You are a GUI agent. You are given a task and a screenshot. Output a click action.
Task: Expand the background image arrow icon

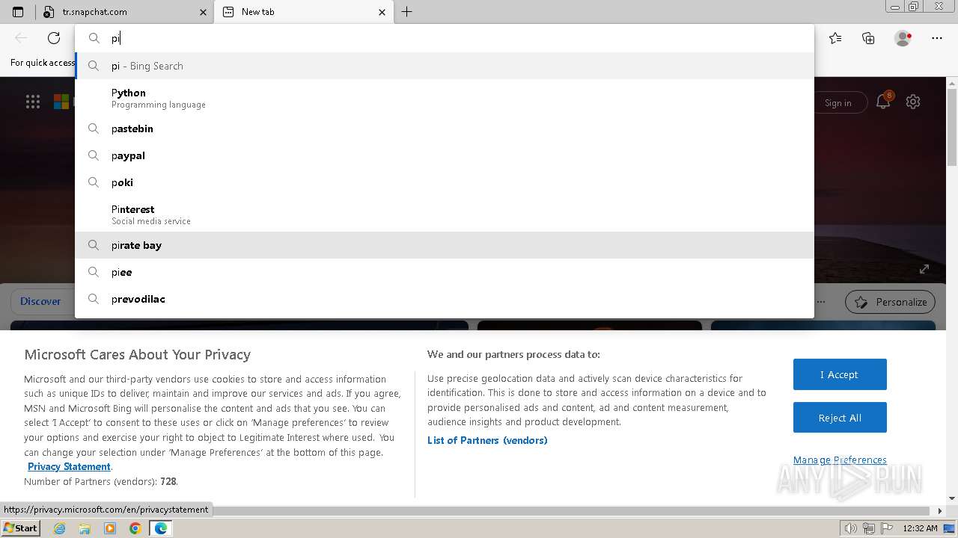[924, 269]
